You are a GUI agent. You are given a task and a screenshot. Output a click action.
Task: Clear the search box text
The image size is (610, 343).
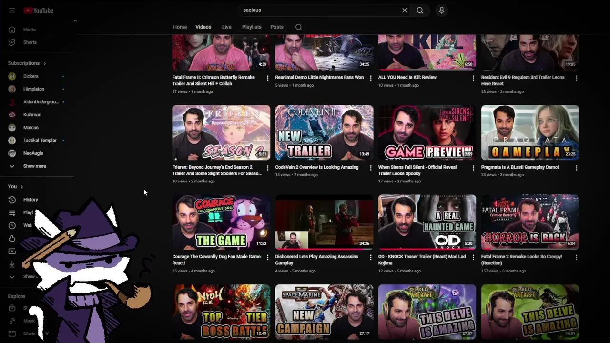point(405,10)
